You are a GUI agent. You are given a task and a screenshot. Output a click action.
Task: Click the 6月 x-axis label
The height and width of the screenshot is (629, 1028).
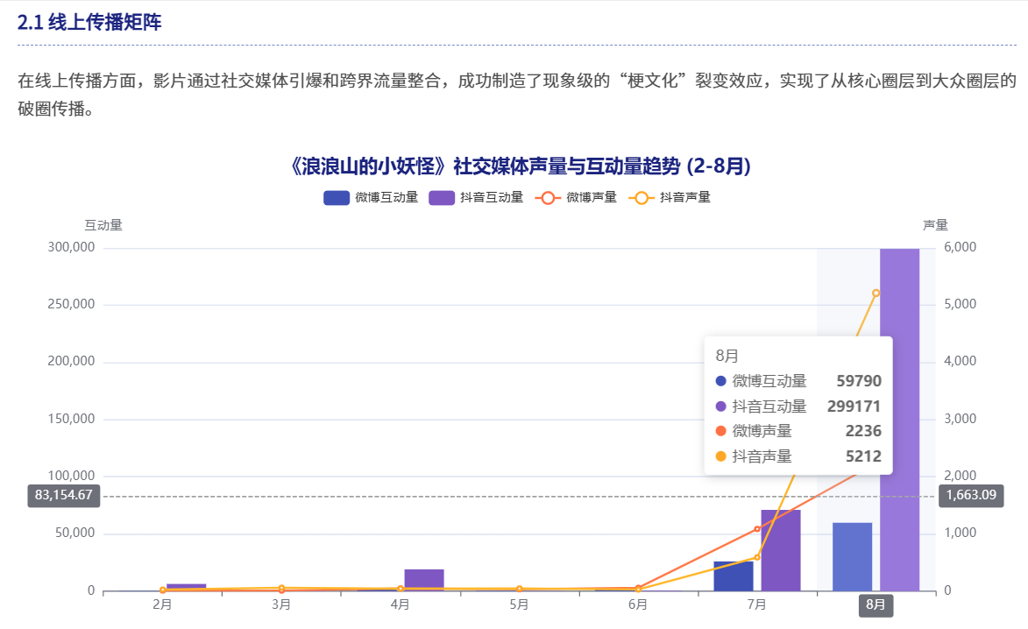click(x=638, y=604)
